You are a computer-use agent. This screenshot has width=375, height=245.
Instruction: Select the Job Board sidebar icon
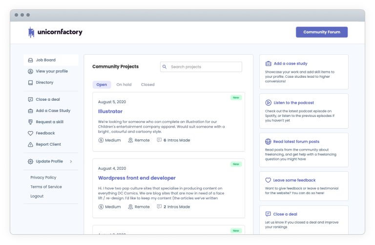[30, 60]
